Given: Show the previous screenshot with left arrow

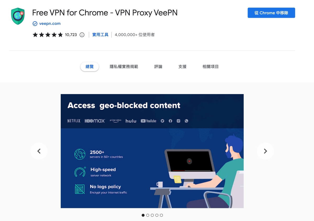Looking at the screenshot, I should point(39,151).
